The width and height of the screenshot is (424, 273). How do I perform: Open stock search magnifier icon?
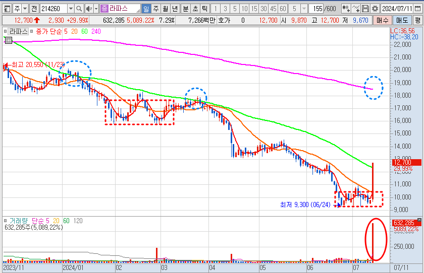[x=79, y=9]
